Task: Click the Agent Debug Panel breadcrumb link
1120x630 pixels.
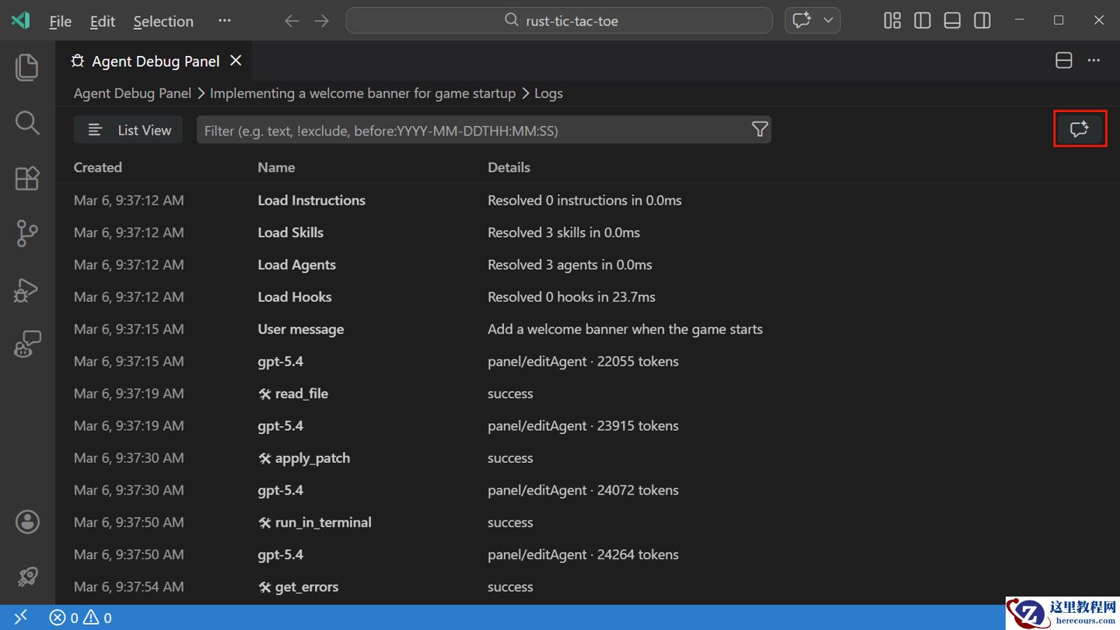Action: 131,93
